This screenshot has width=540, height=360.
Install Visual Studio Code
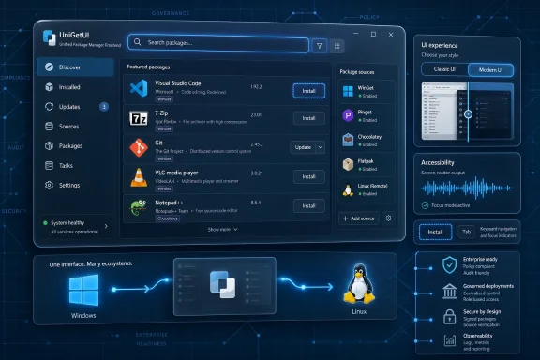(x=309, y=91)
